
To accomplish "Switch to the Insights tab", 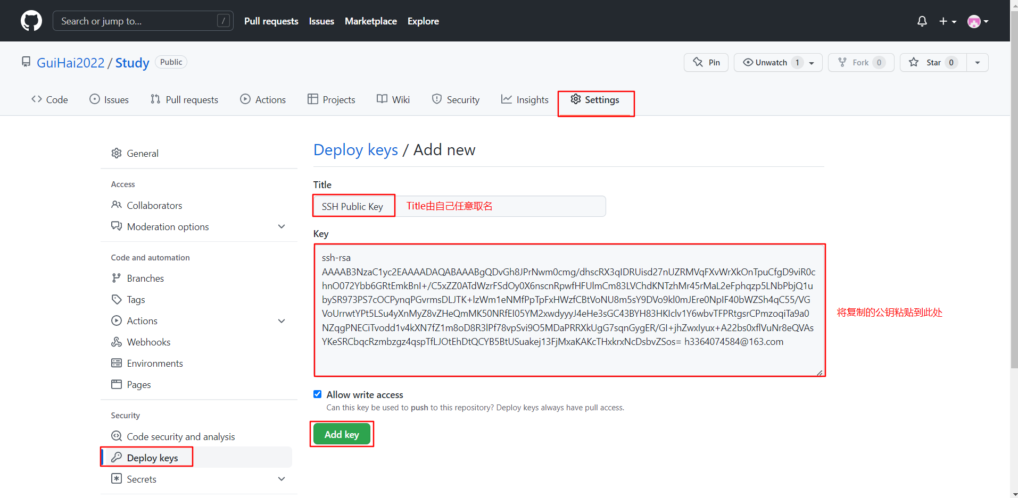I will tap(525, 99).
